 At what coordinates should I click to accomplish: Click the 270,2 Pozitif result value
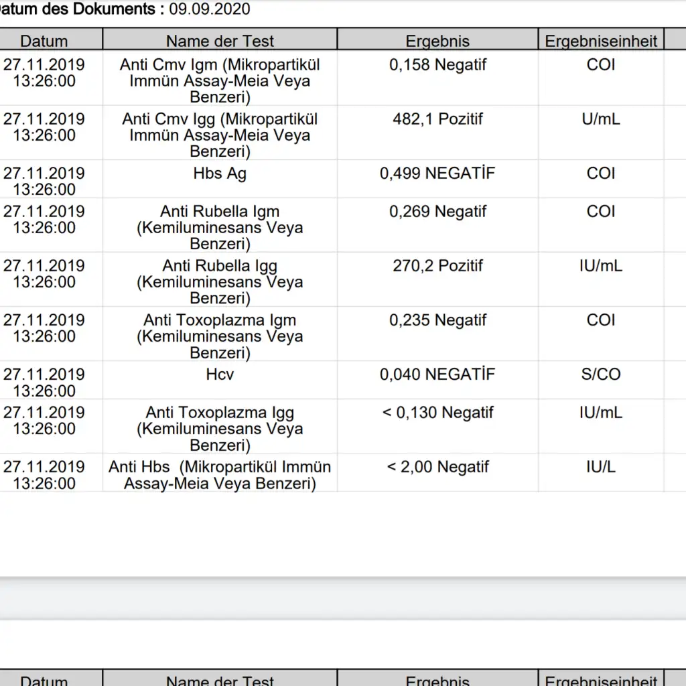[x=437, y=266]
